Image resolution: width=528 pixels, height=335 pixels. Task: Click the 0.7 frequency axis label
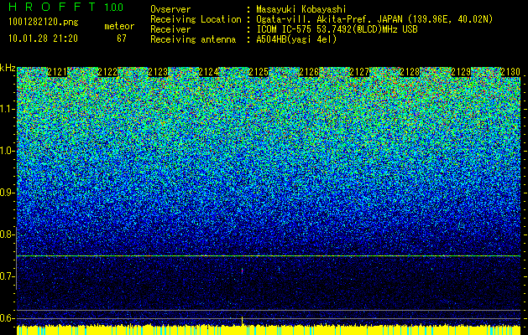click(x=6, y=276)
